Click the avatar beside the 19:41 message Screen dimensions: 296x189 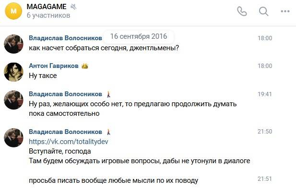(13, 100)
